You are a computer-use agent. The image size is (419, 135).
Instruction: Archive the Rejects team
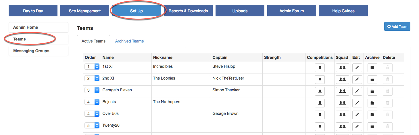click(x=372, y=103)
